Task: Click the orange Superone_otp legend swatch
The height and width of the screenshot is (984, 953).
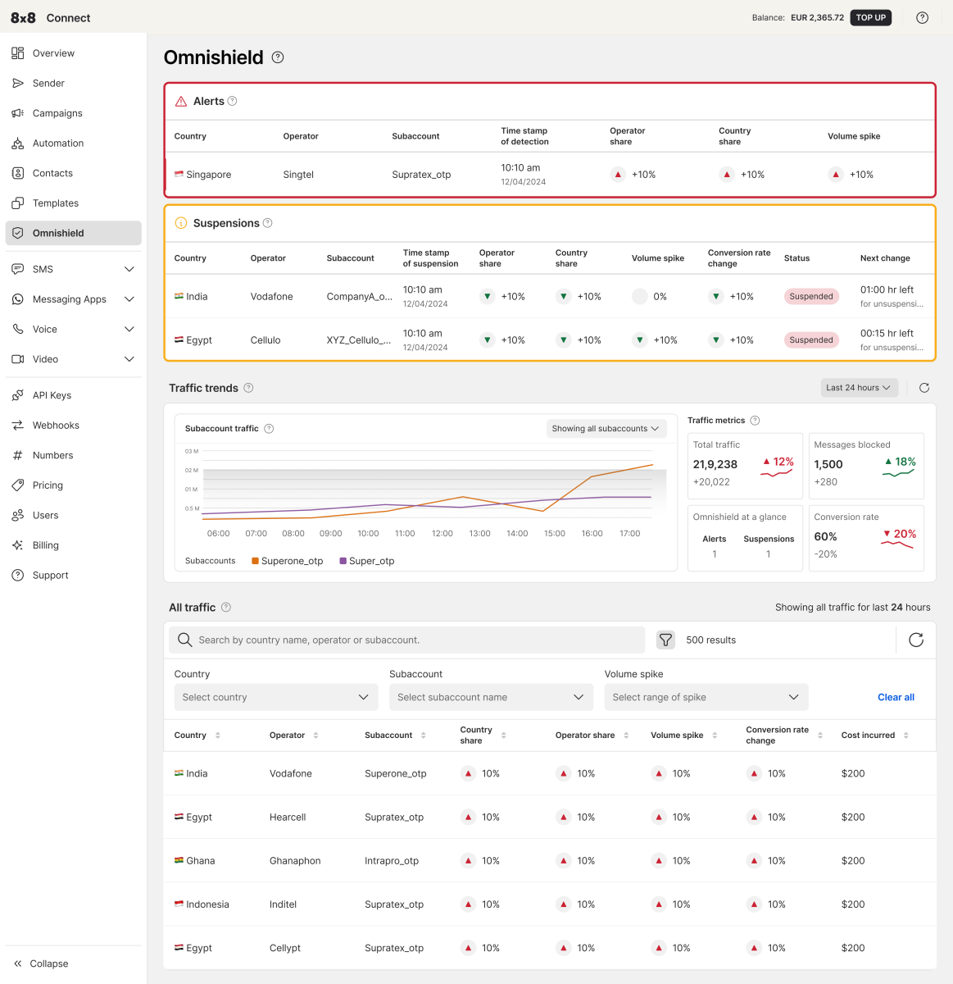Action: (x=256, y=561)
